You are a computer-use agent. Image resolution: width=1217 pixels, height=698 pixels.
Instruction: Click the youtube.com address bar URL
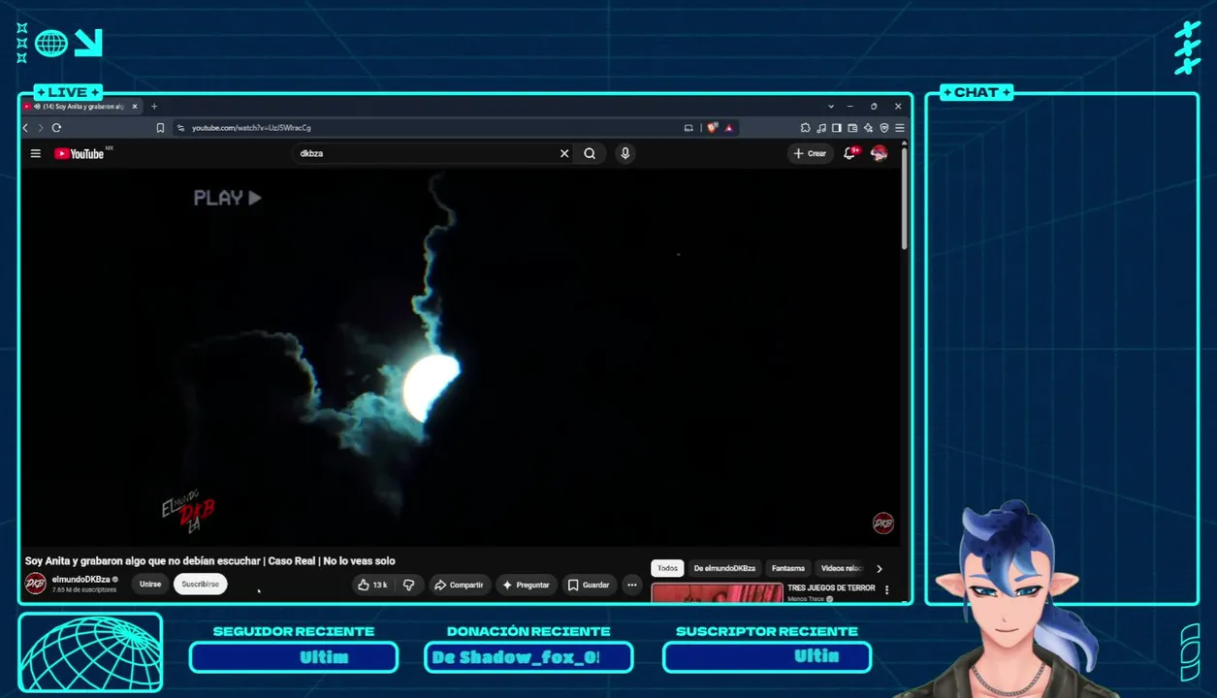click(x=251, y=127)
